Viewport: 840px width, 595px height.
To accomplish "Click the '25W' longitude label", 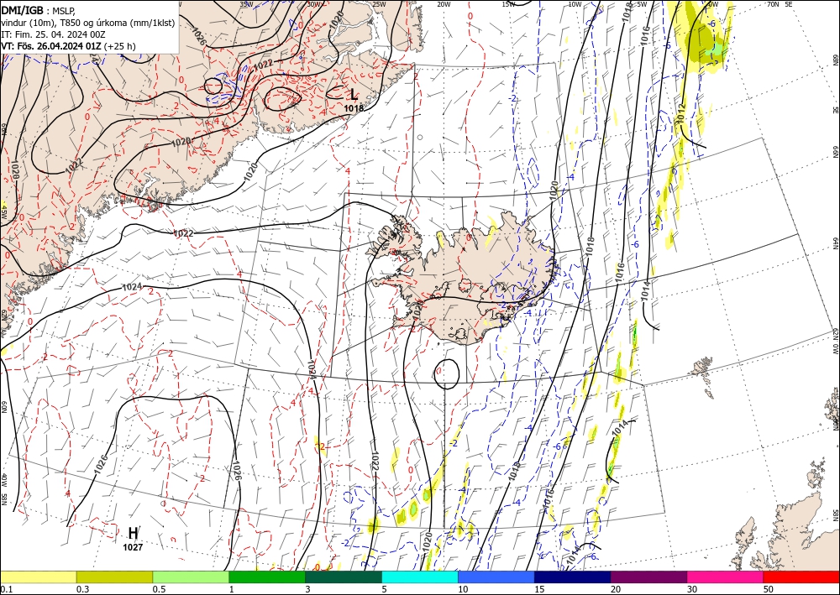I will click(x=379, y=4).
